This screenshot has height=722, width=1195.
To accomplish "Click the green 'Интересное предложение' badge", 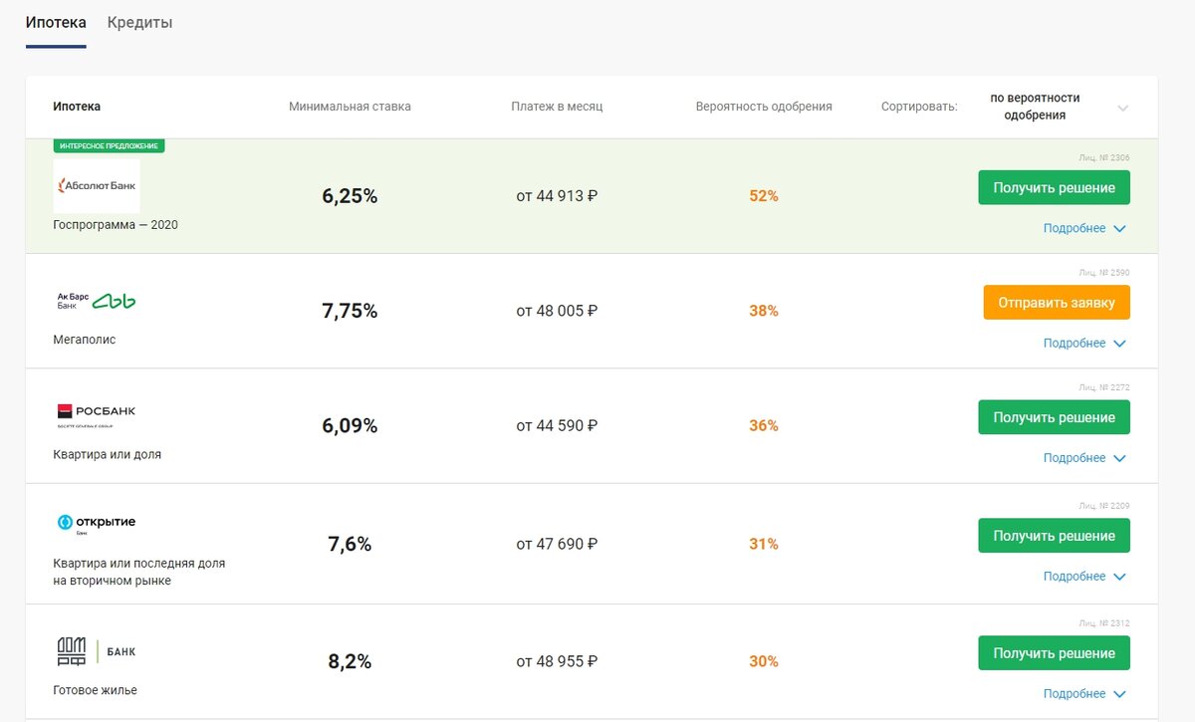I will (110, 145).
